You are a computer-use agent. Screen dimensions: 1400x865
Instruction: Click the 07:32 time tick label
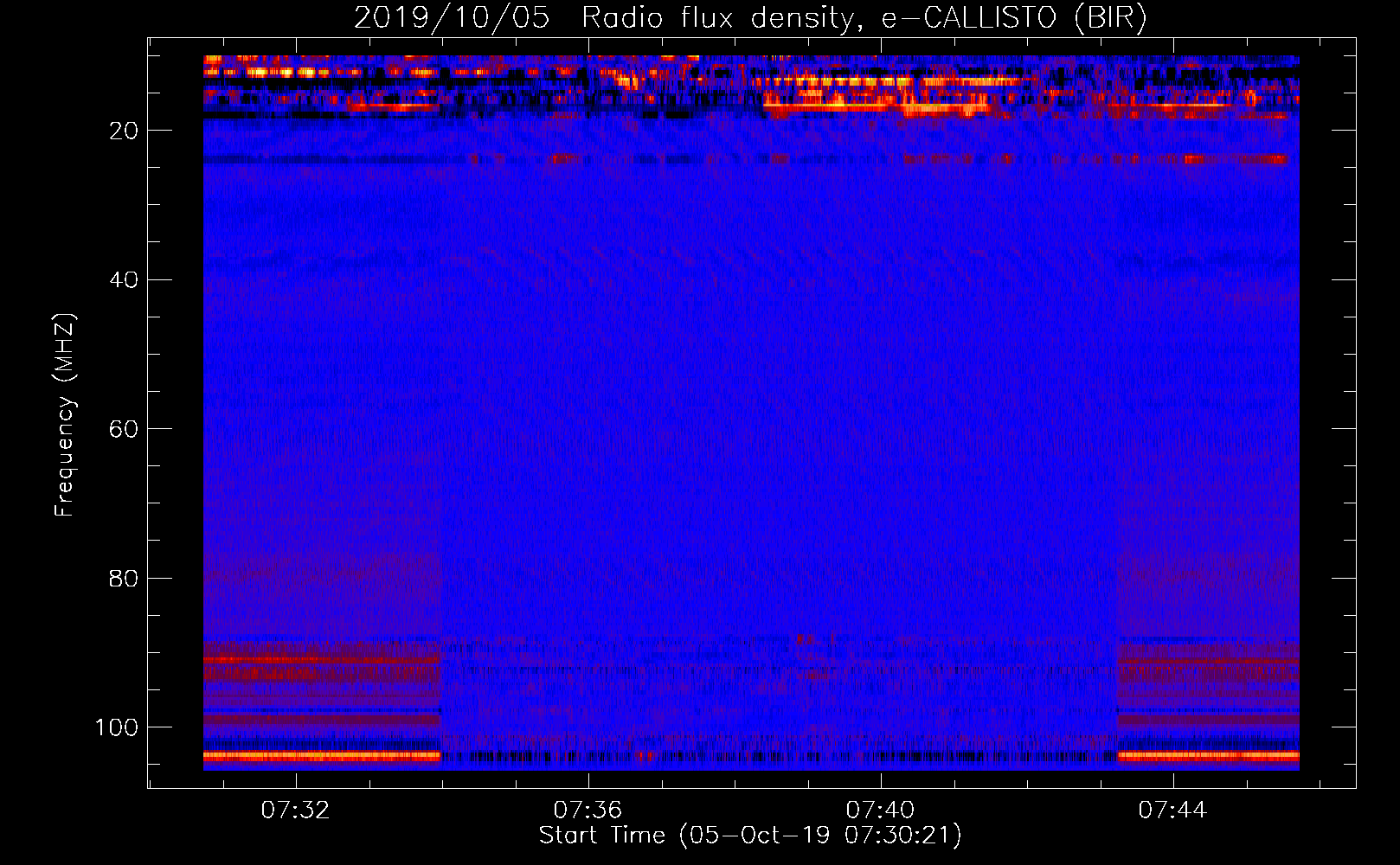[296, 811]
